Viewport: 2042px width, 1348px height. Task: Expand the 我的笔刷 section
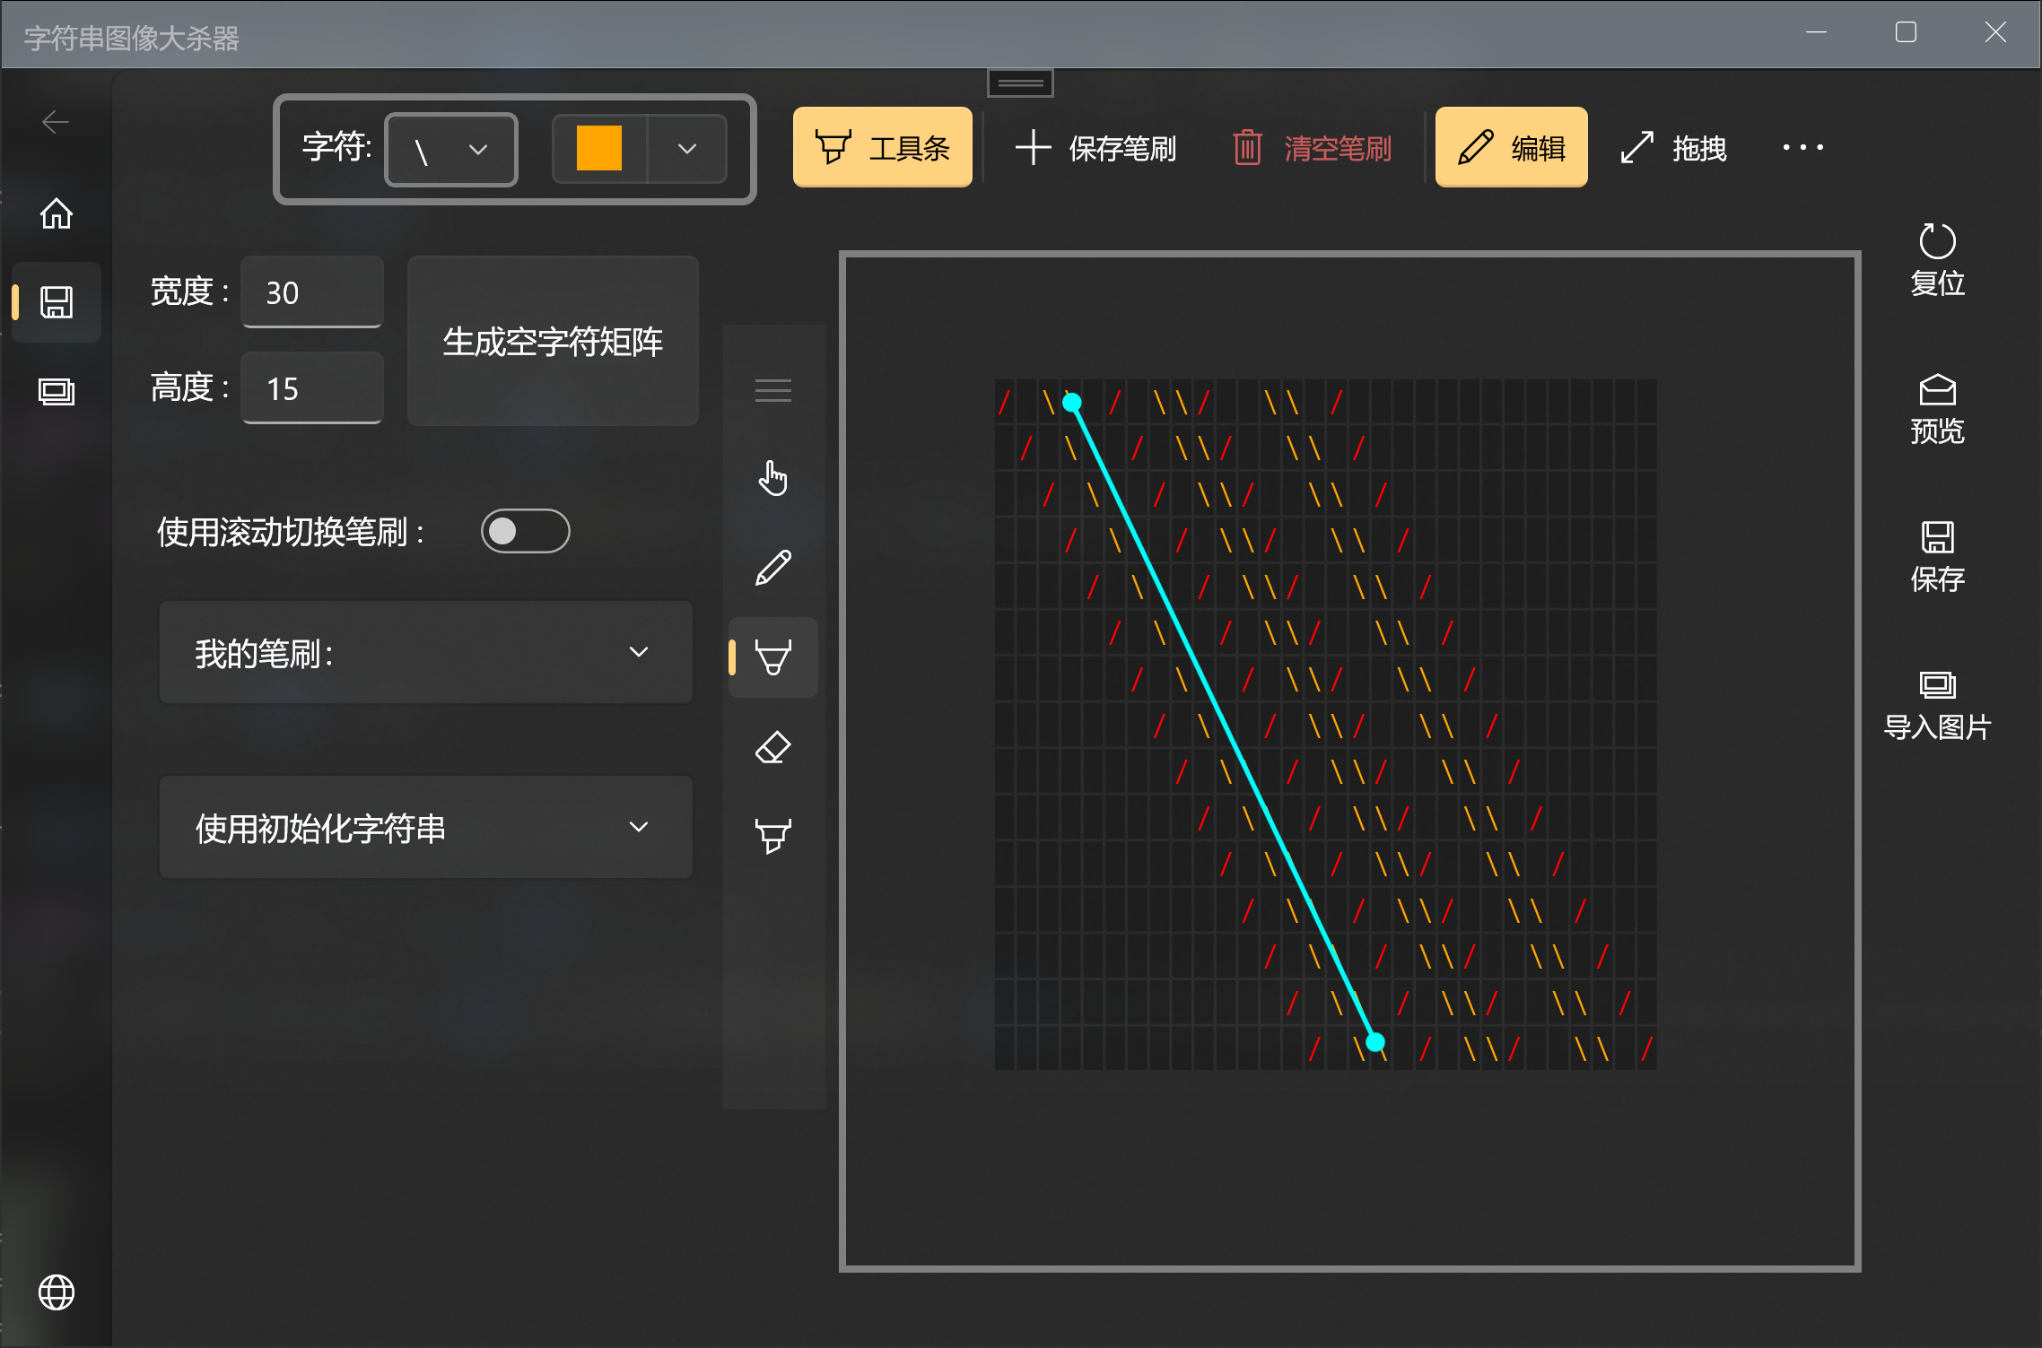(426, 652)
